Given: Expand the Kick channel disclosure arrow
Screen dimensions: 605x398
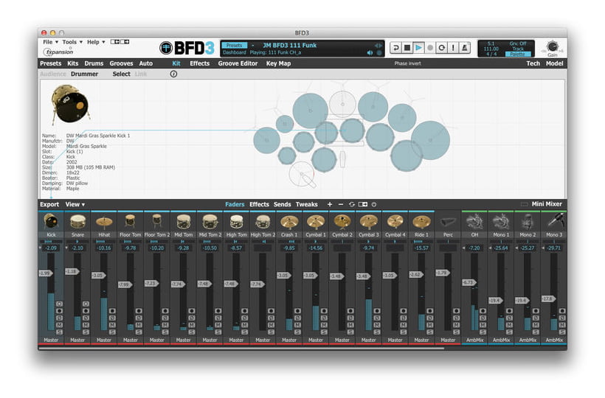Looking at the screenshot, I should pos(40,248).
